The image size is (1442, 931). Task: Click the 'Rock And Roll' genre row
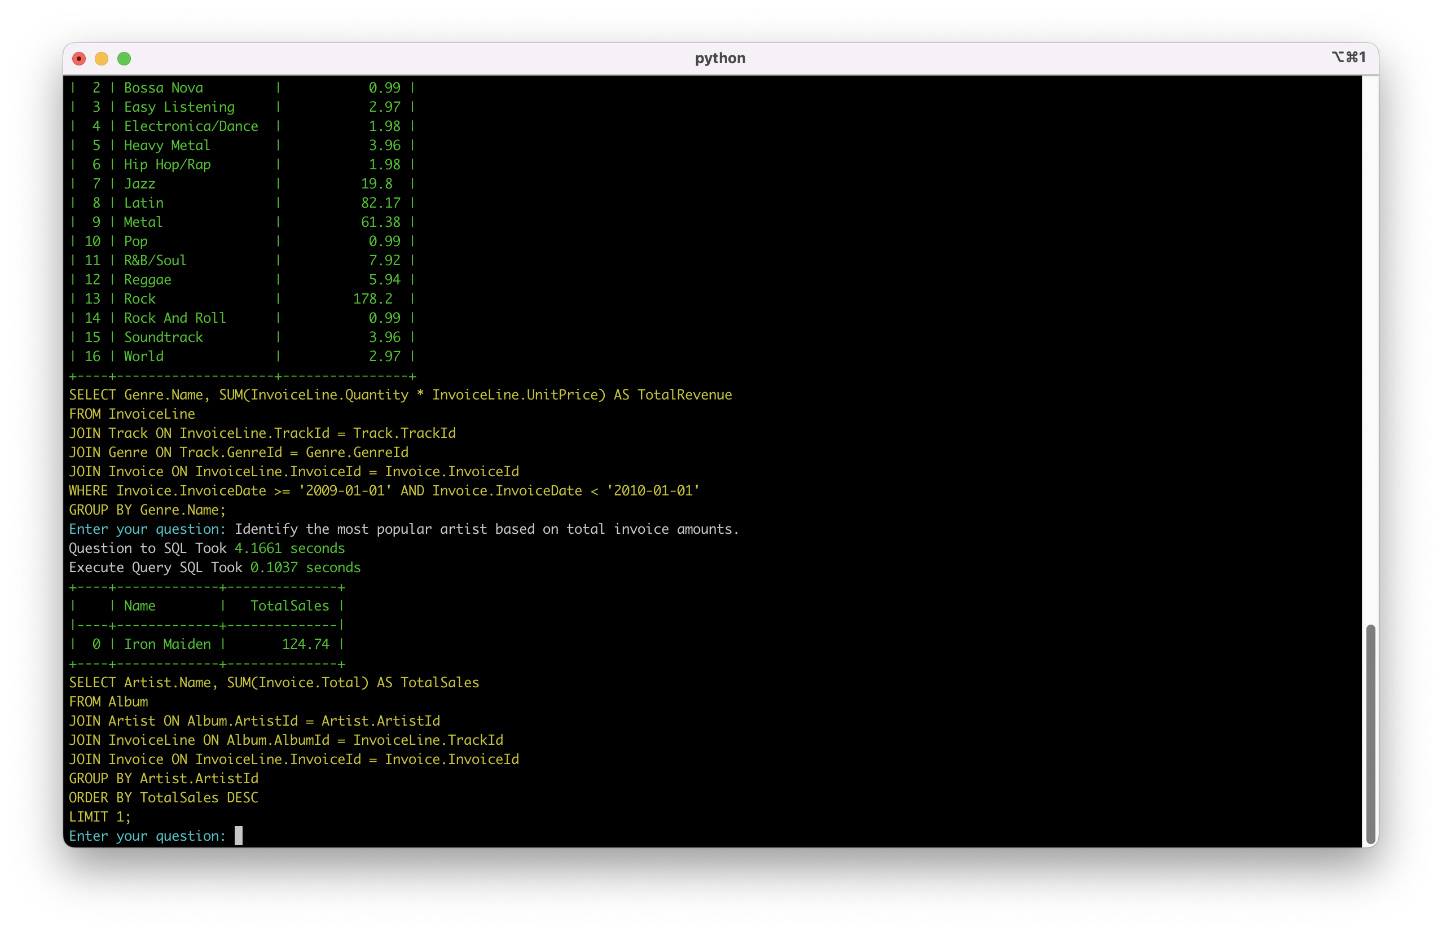[x=243, y=318]
